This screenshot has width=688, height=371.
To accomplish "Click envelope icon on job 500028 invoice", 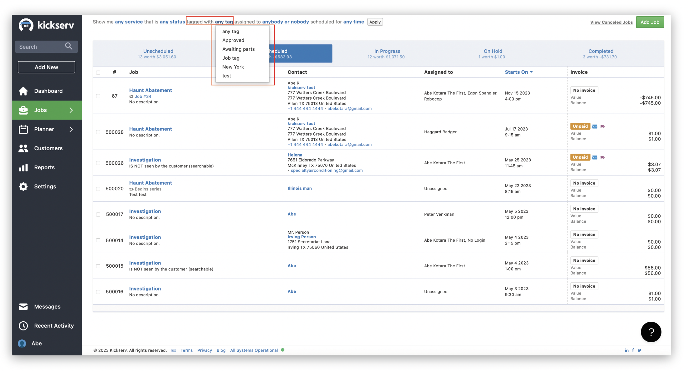I will 595,126.
